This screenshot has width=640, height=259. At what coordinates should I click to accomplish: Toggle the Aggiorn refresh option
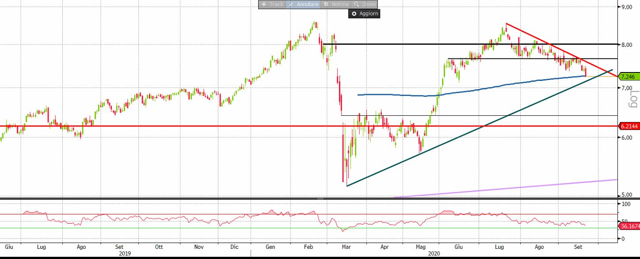point(364,14)
